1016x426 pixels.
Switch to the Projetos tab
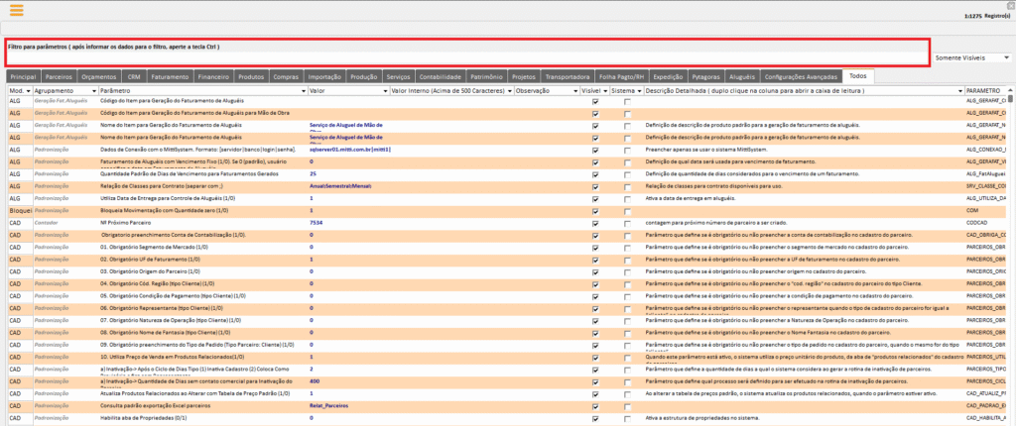coord(524,76)
